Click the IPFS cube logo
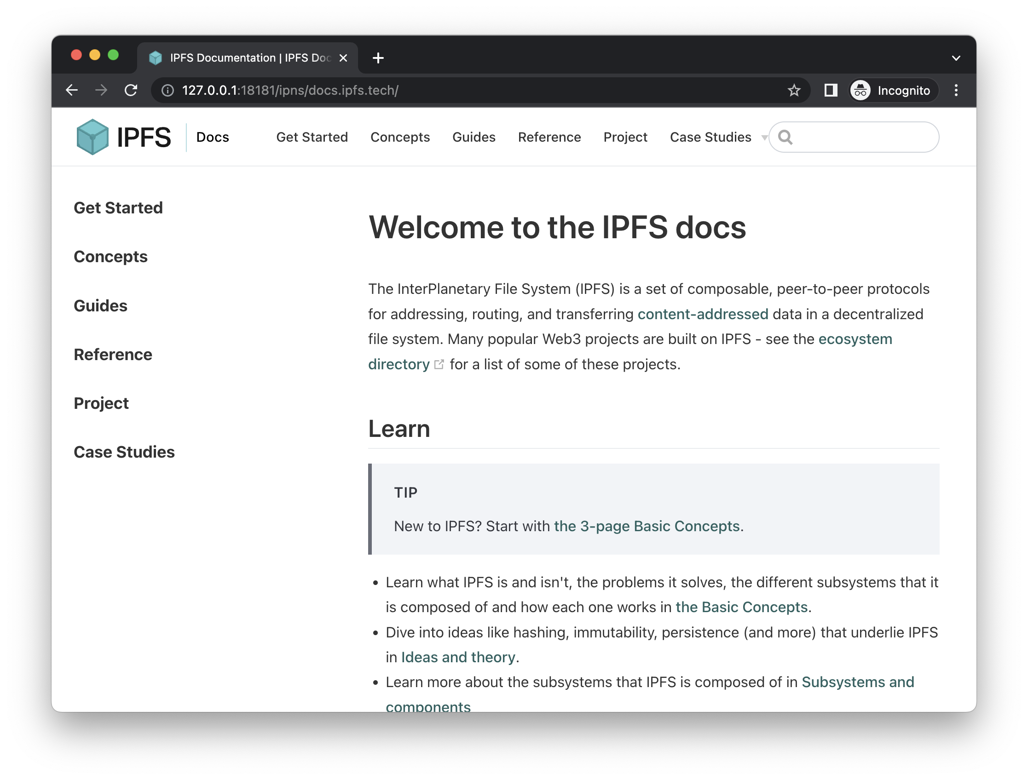Screen dimensions: 1028x780 pos(92,137)
